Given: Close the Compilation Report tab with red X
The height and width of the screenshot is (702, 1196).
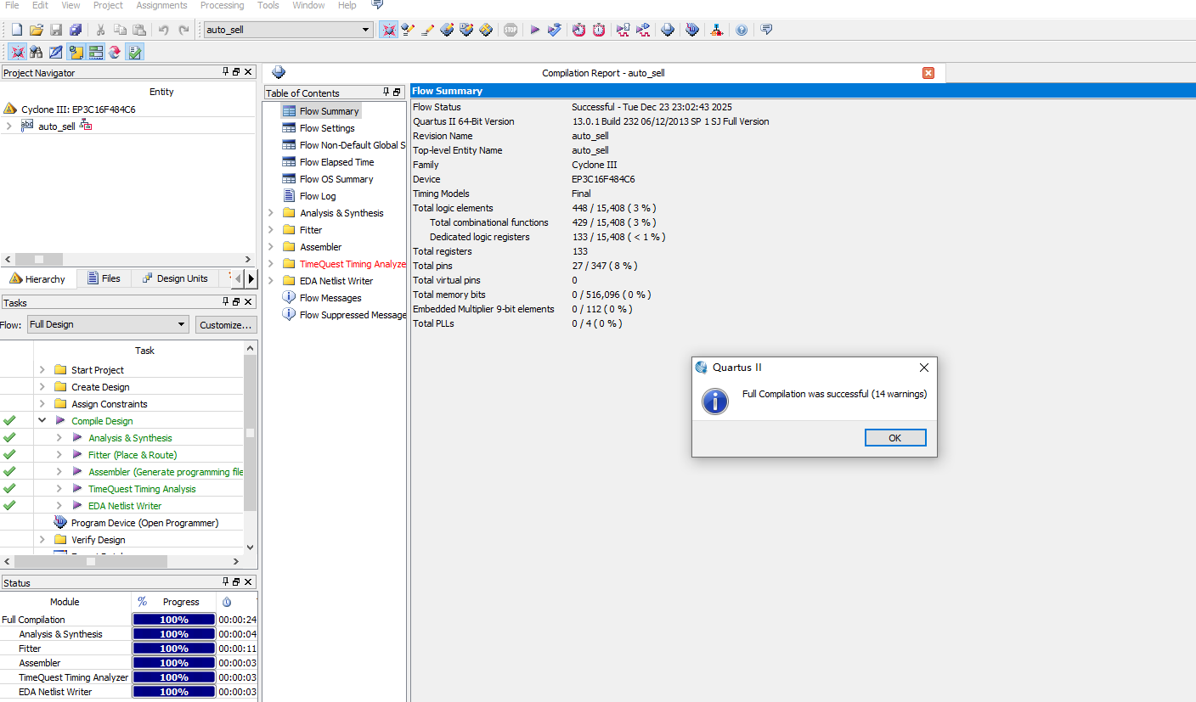Looking at the screenshot, I should 928,73.
